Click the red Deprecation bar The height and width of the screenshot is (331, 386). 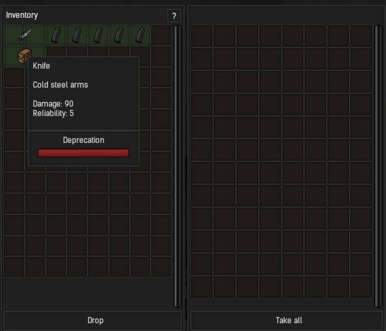[83, 153]
